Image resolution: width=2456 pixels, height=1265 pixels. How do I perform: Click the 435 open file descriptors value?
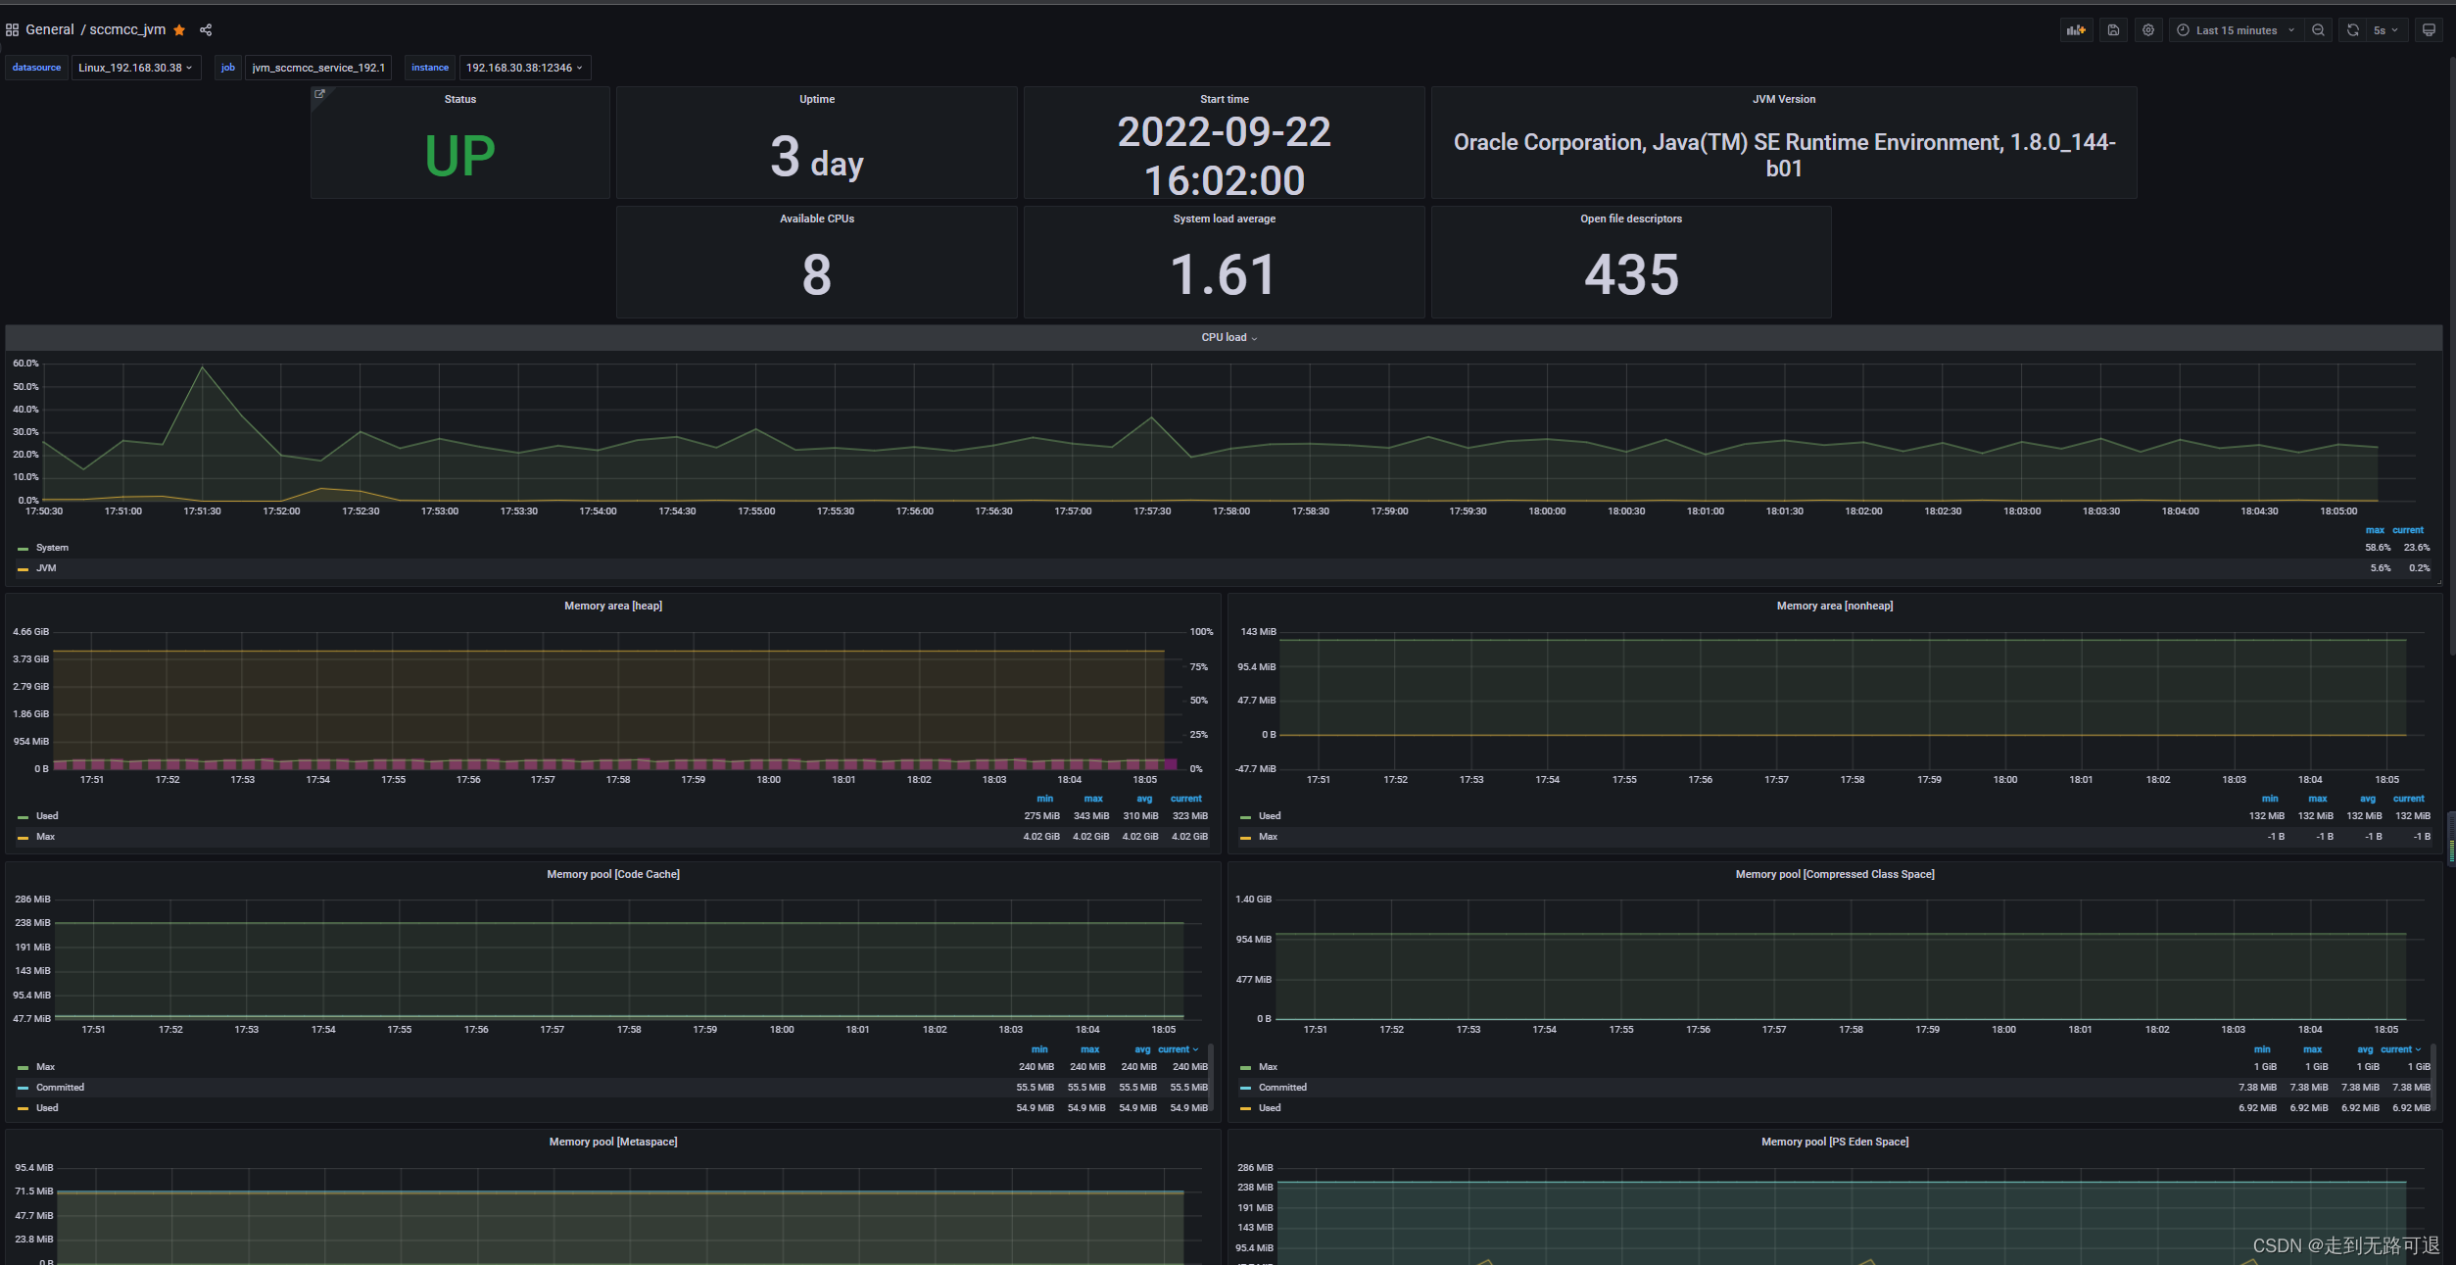[1631, 273]
